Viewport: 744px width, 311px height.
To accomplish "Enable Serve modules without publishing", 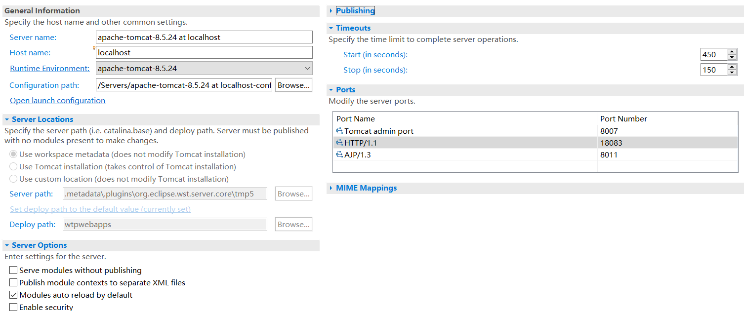I will (13, 271).
